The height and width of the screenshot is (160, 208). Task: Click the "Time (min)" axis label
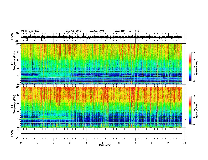(x=105, y=145)
